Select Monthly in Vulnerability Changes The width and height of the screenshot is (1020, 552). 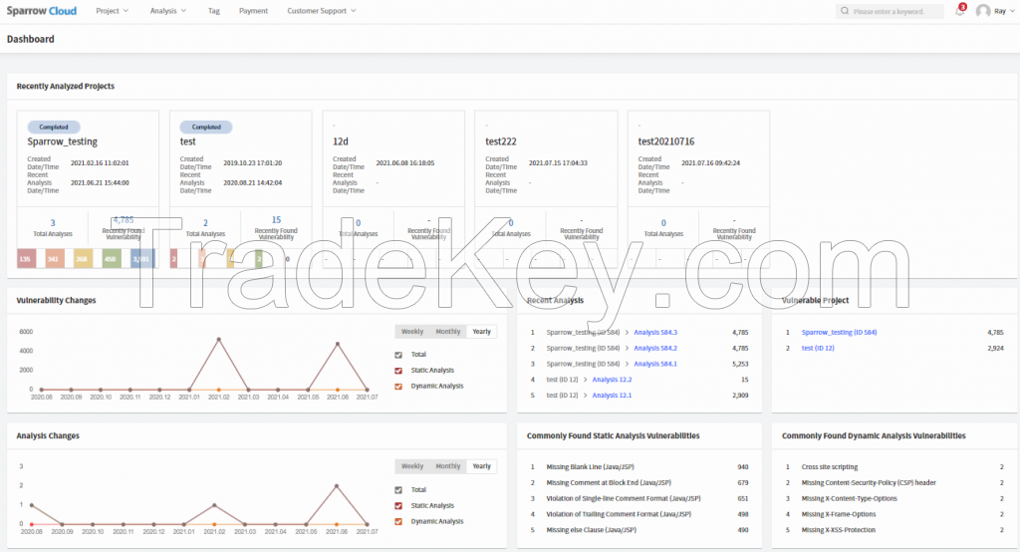point(447,332)
